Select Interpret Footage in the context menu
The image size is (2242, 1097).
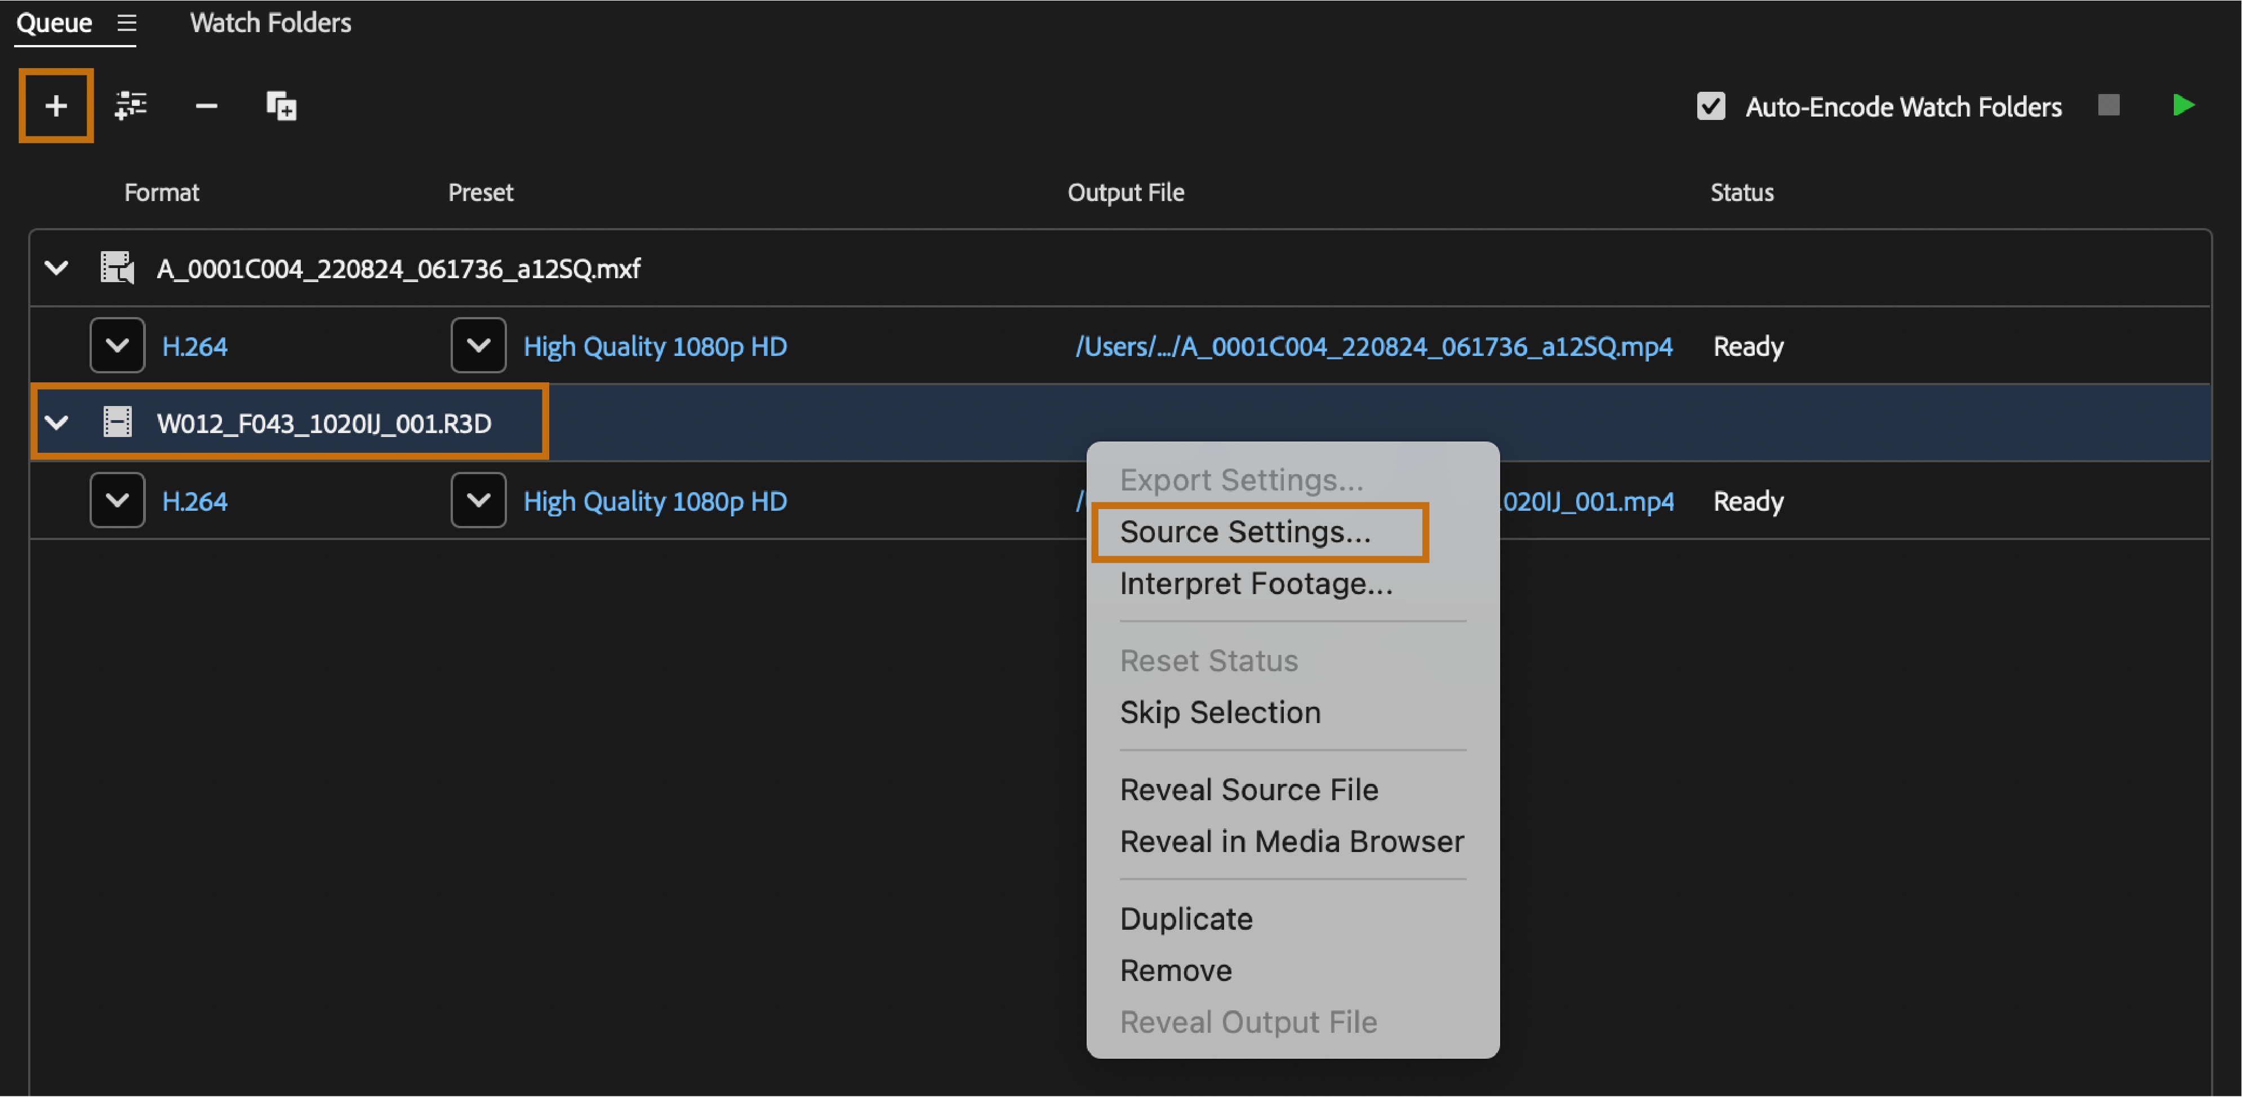point(1256,584)
